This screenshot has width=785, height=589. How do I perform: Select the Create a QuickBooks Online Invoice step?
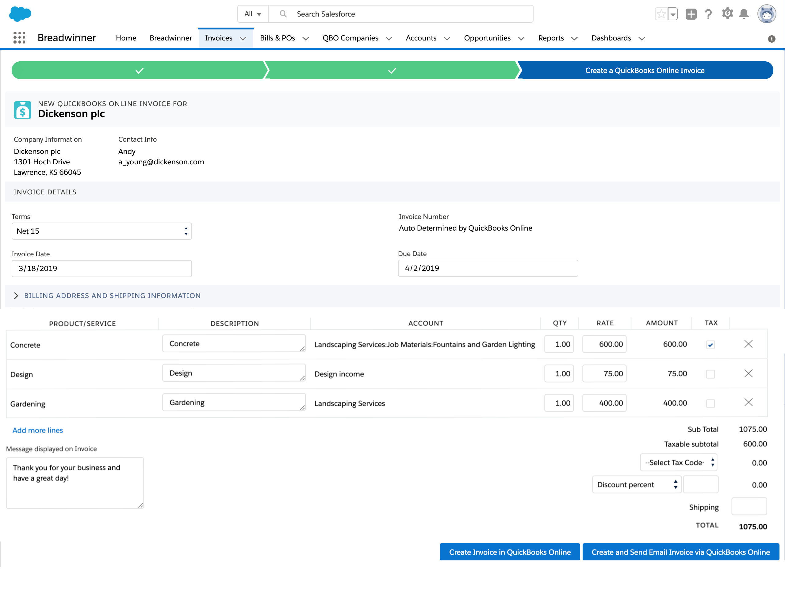click(645, 70)
